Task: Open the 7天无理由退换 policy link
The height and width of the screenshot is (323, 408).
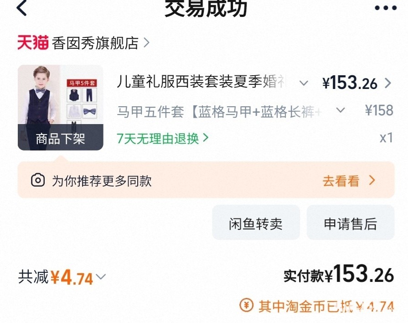Action: 163,138
